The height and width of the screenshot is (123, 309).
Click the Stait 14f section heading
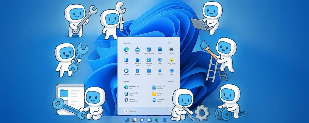pos(127,43)
